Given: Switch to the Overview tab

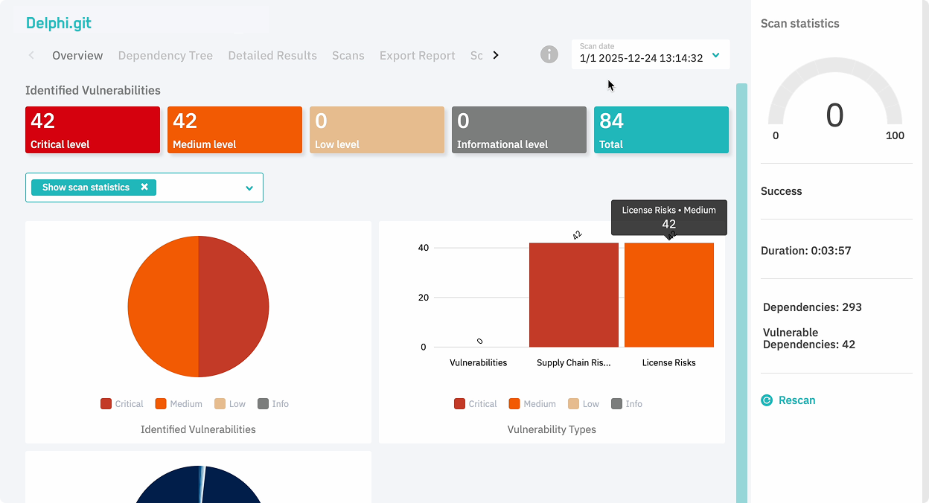Looking at the screenshot, I should [77, 55].
